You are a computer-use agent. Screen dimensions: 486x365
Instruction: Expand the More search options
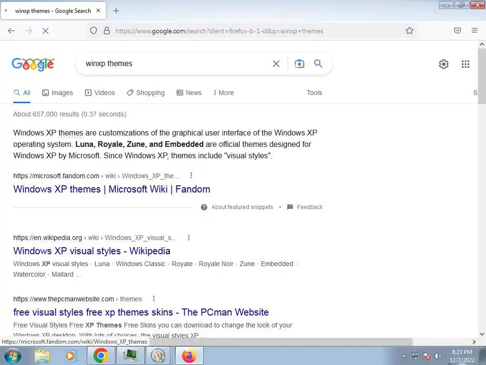coord(224,93)
